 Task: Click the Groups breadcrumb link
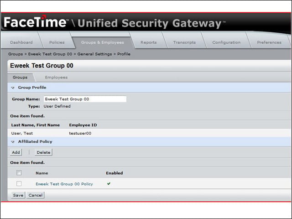(x=16, y=54)
